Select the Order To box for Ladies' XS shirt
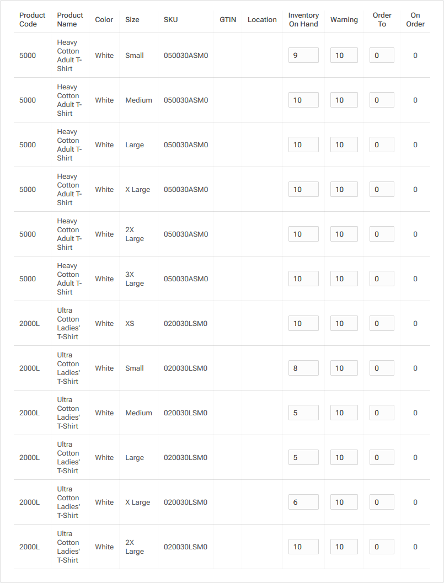Viewport: 444px width, 583px height. 382,323
